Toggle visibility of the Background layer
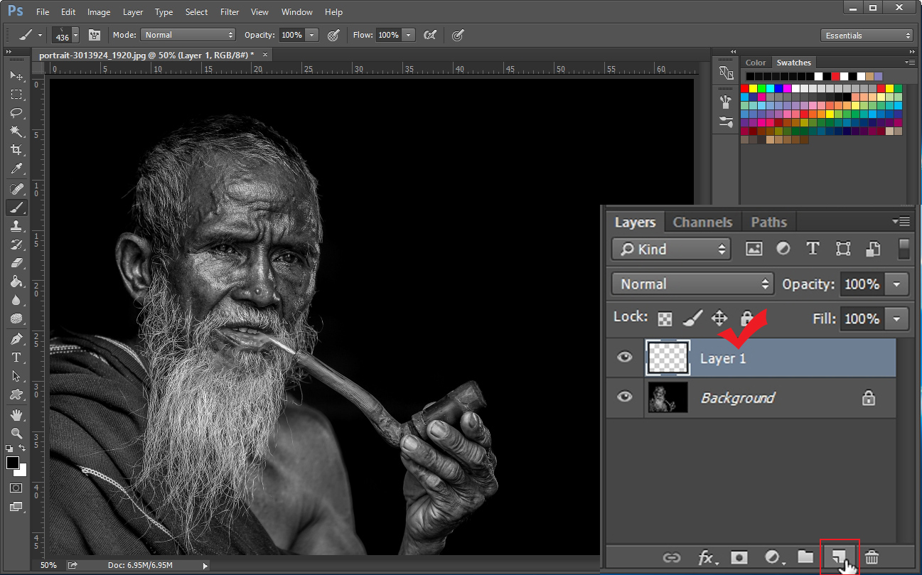The height and width of the screenshot is (575, 922). click(x=625, y=397)
